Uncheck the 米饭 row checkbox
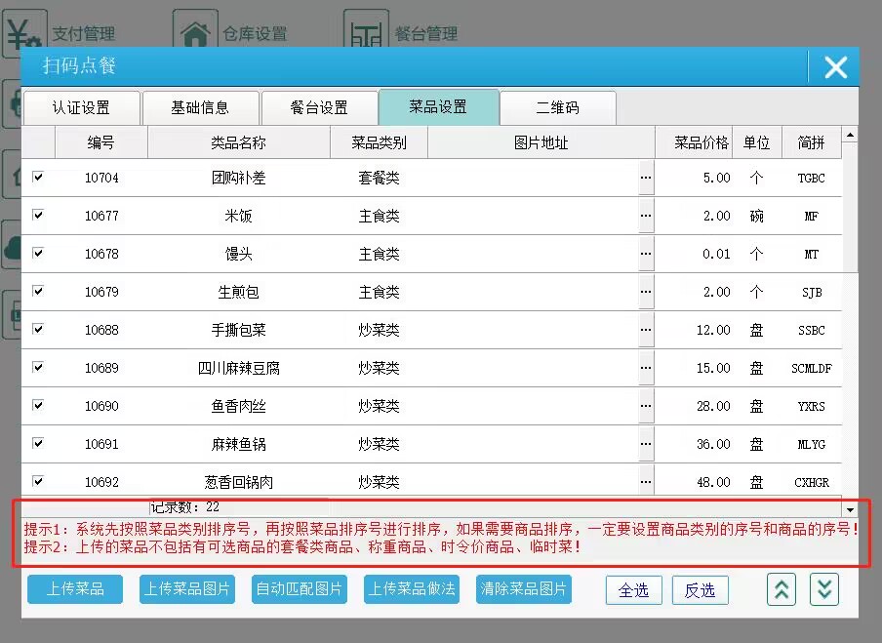882x643 pixels. point(38,216)
